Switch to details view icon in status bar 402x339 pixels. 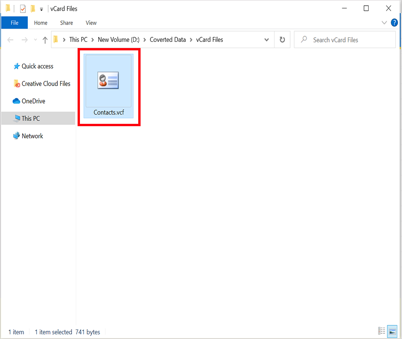pyautogui.click(x=381, y=331)
